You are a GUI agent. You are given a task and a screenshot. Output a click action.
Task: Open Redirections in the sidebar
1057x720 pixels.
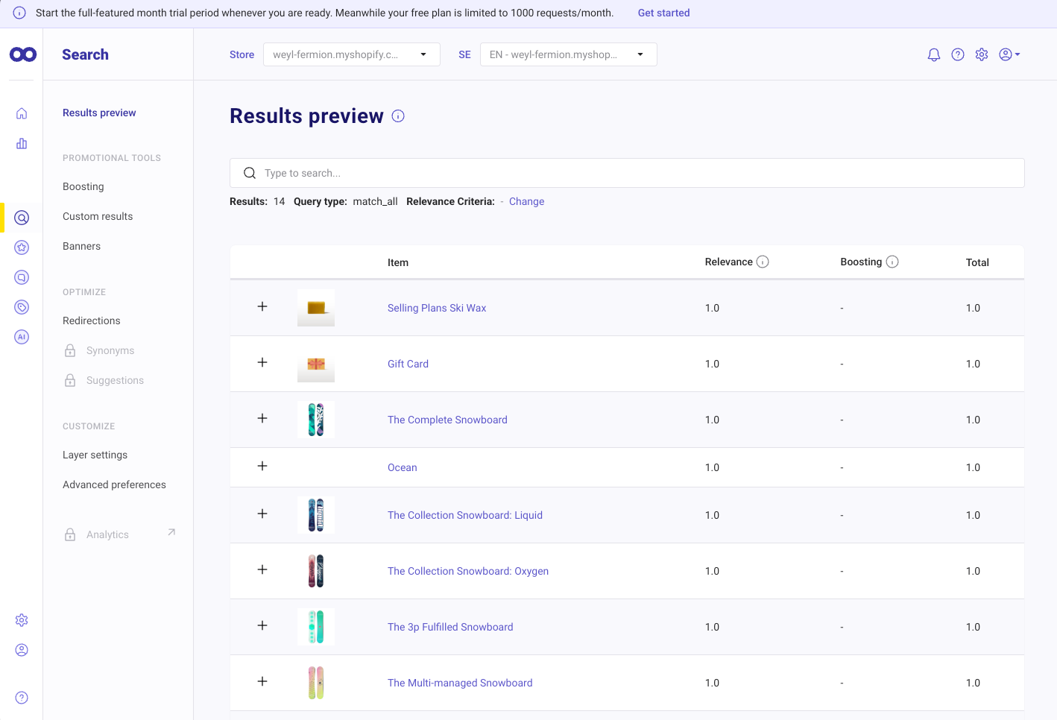coord(92,320)
